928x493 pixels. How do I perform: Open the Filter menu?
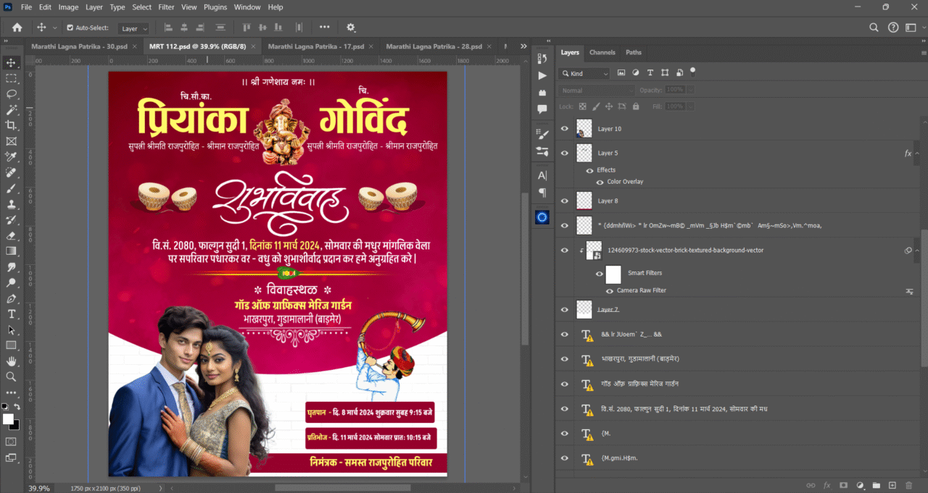click(x=166, y=7)
